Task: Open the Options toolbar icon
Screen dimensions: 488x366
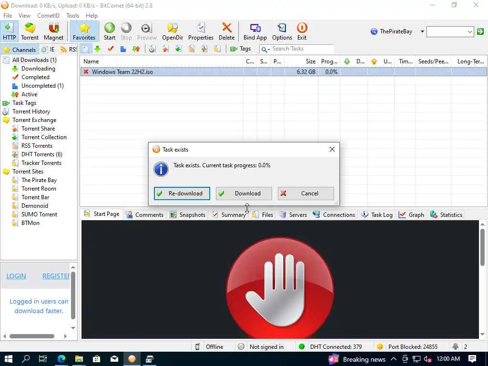Action: (x=282, y=31)
